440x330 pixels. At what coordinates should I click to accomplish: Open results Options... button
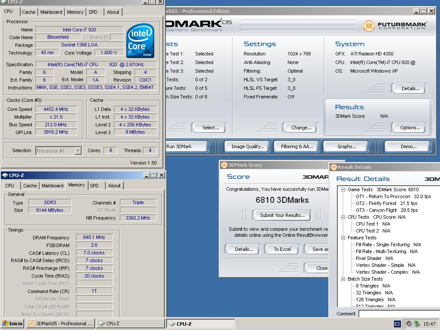coord(409,128)
